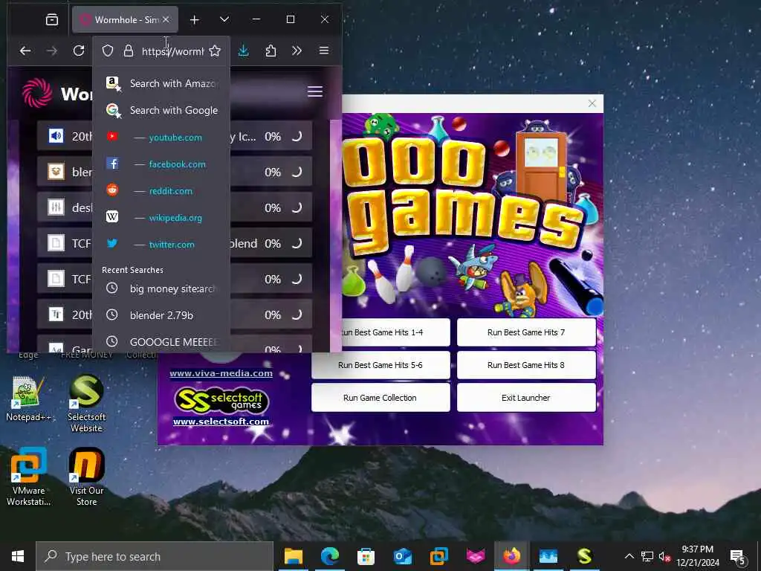Click Run Game Collection button
761x571 pixels.
coord(380,398)
